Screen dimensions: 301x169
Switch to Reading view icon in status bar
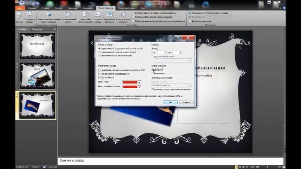(244, 167)
